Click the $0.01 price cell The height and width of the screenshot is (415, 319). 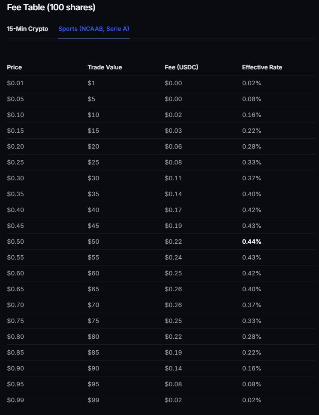click(x=15, y=83)
